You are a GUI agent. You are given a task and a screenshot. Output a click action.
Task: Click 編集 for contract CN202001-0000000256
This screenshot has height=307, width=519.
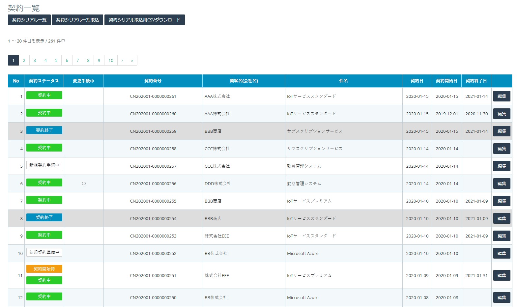coord(502,183)
